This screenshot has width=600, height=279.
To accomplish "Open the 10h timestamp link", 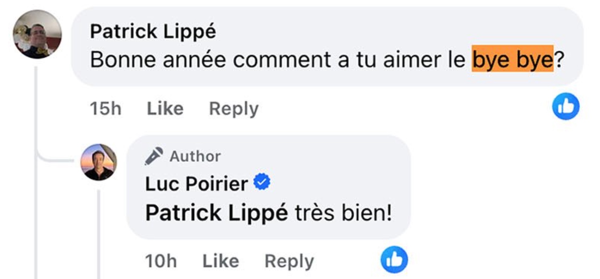I will (161, 261).
